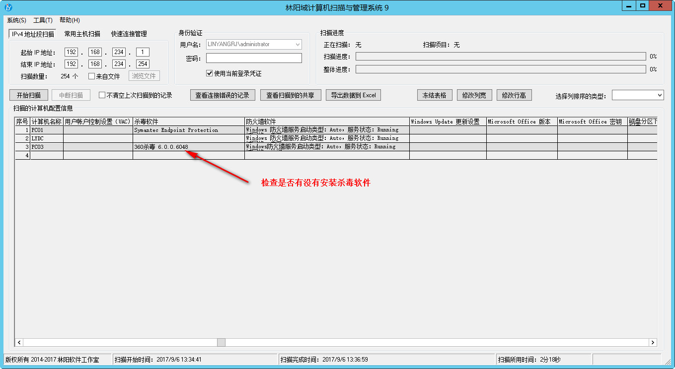Click the 序号 column header

coord(22,122)
